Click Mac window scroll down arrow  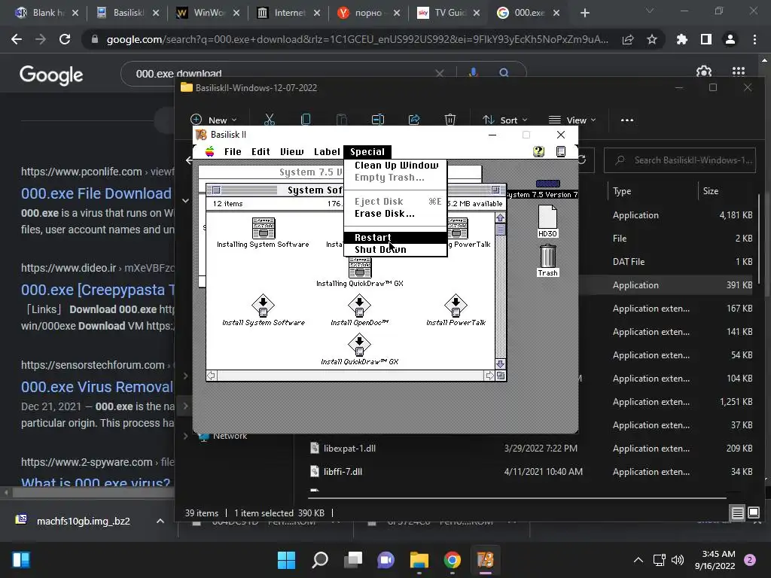(501, 364)
